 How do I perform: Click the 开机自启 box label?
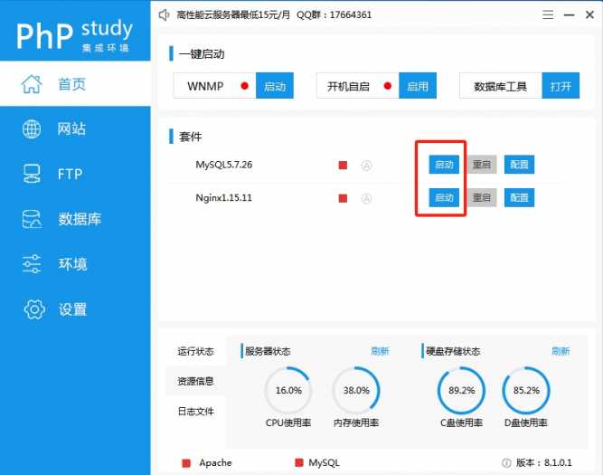point(348,86)
